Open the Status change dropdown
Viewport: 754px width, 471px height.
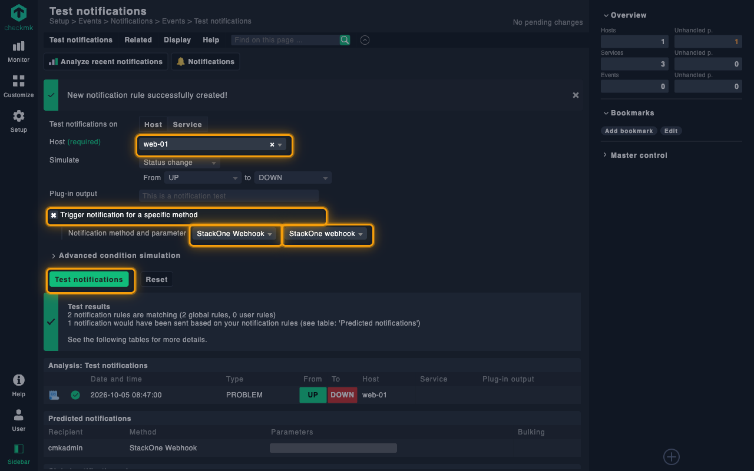pyautogui.click(x=180, y=162)
